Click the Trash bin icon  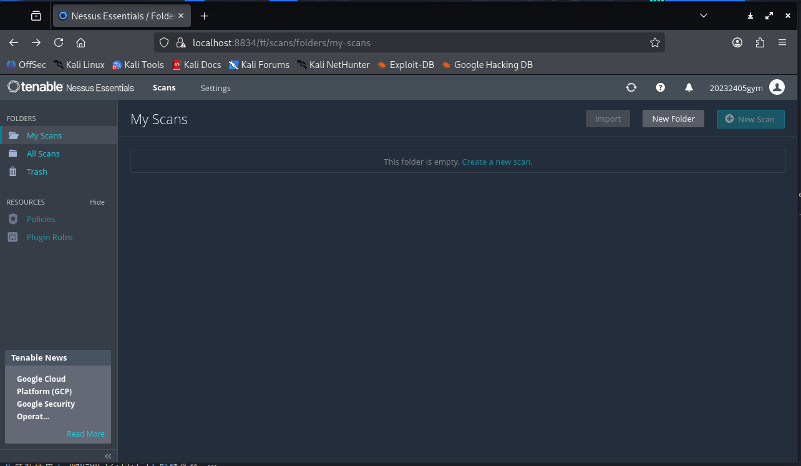click(x=12, y=172)
